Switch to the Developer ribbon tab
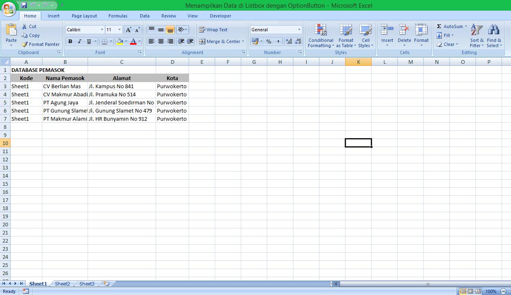511x295 pixels. tap(220, 16)
